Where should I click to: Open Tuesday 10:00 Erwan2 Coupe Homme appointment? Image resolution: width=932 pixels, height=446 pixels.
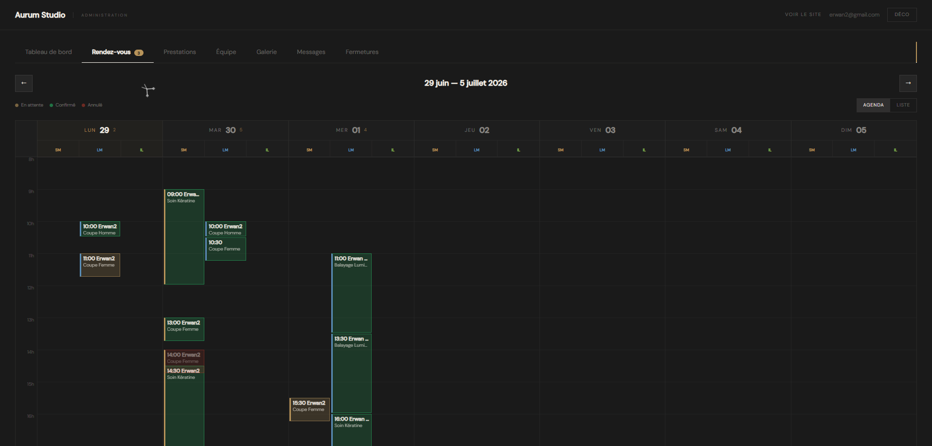point(226,229)
